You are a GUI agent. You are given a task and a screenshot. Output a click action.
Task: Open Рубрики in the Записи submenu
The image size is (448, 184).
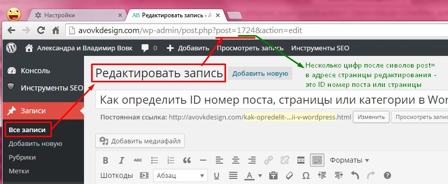click(22, 158)
